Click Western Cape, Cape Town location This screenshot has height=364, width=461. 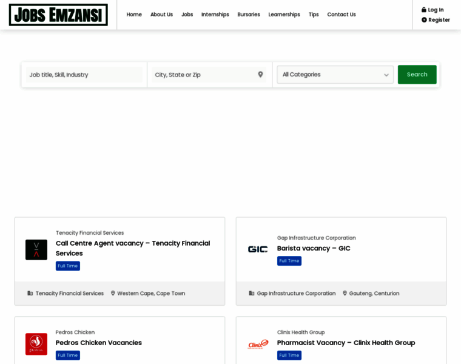tap(151, 294)
